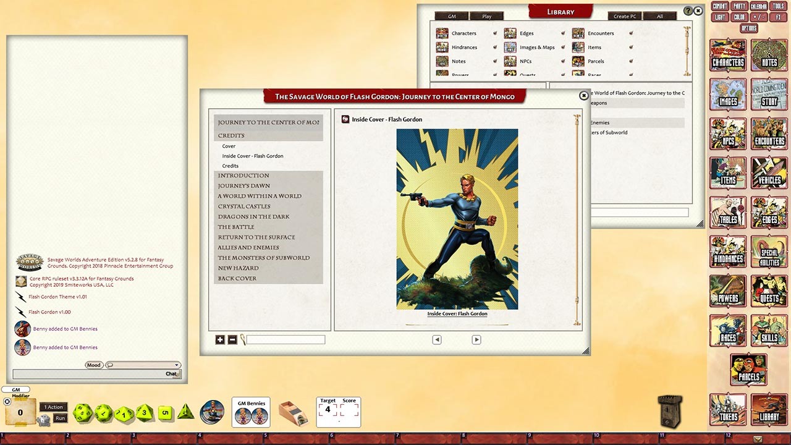The width and height of the screenshot is (791, 445).
Task: Open the Vehicles panel from the sidebar
Action: (769, 173)
